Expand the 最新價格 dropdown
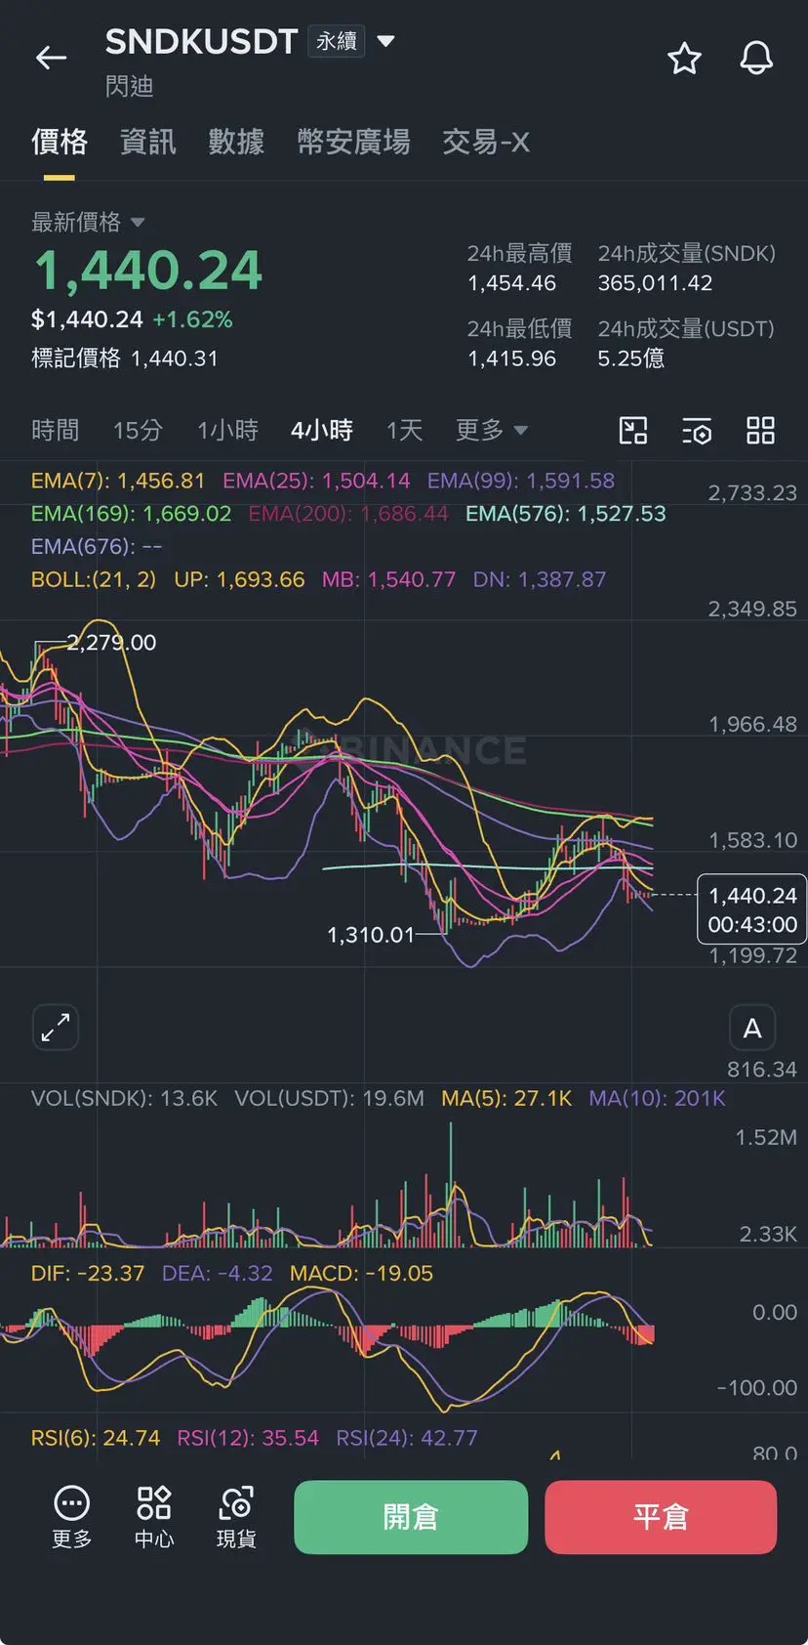Image resolution: width=808 pixels, height=1645 pixels. click(x=89, y=222)
